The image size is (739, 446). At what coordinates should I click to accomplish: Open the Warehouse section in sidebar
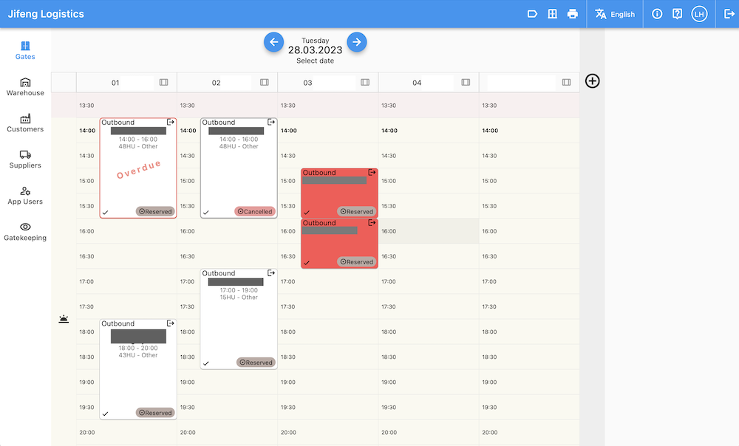[x=25, y=86]
